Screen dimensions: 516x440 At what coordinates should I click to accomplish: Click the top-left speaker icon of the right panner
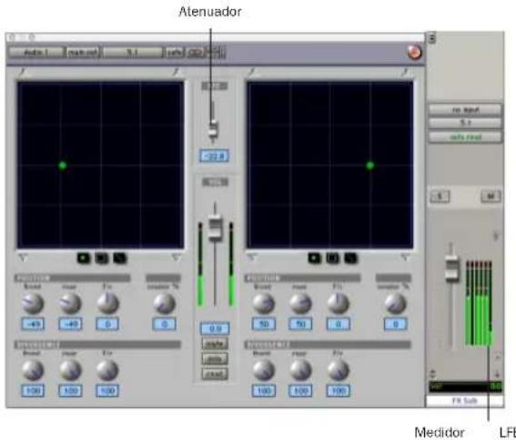(252, 71)
